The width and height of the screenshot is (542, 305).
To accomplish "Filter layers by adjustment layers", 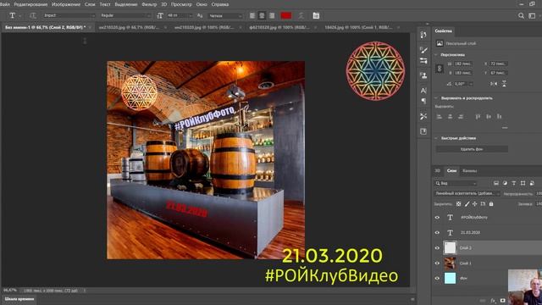I will [505, 183].
